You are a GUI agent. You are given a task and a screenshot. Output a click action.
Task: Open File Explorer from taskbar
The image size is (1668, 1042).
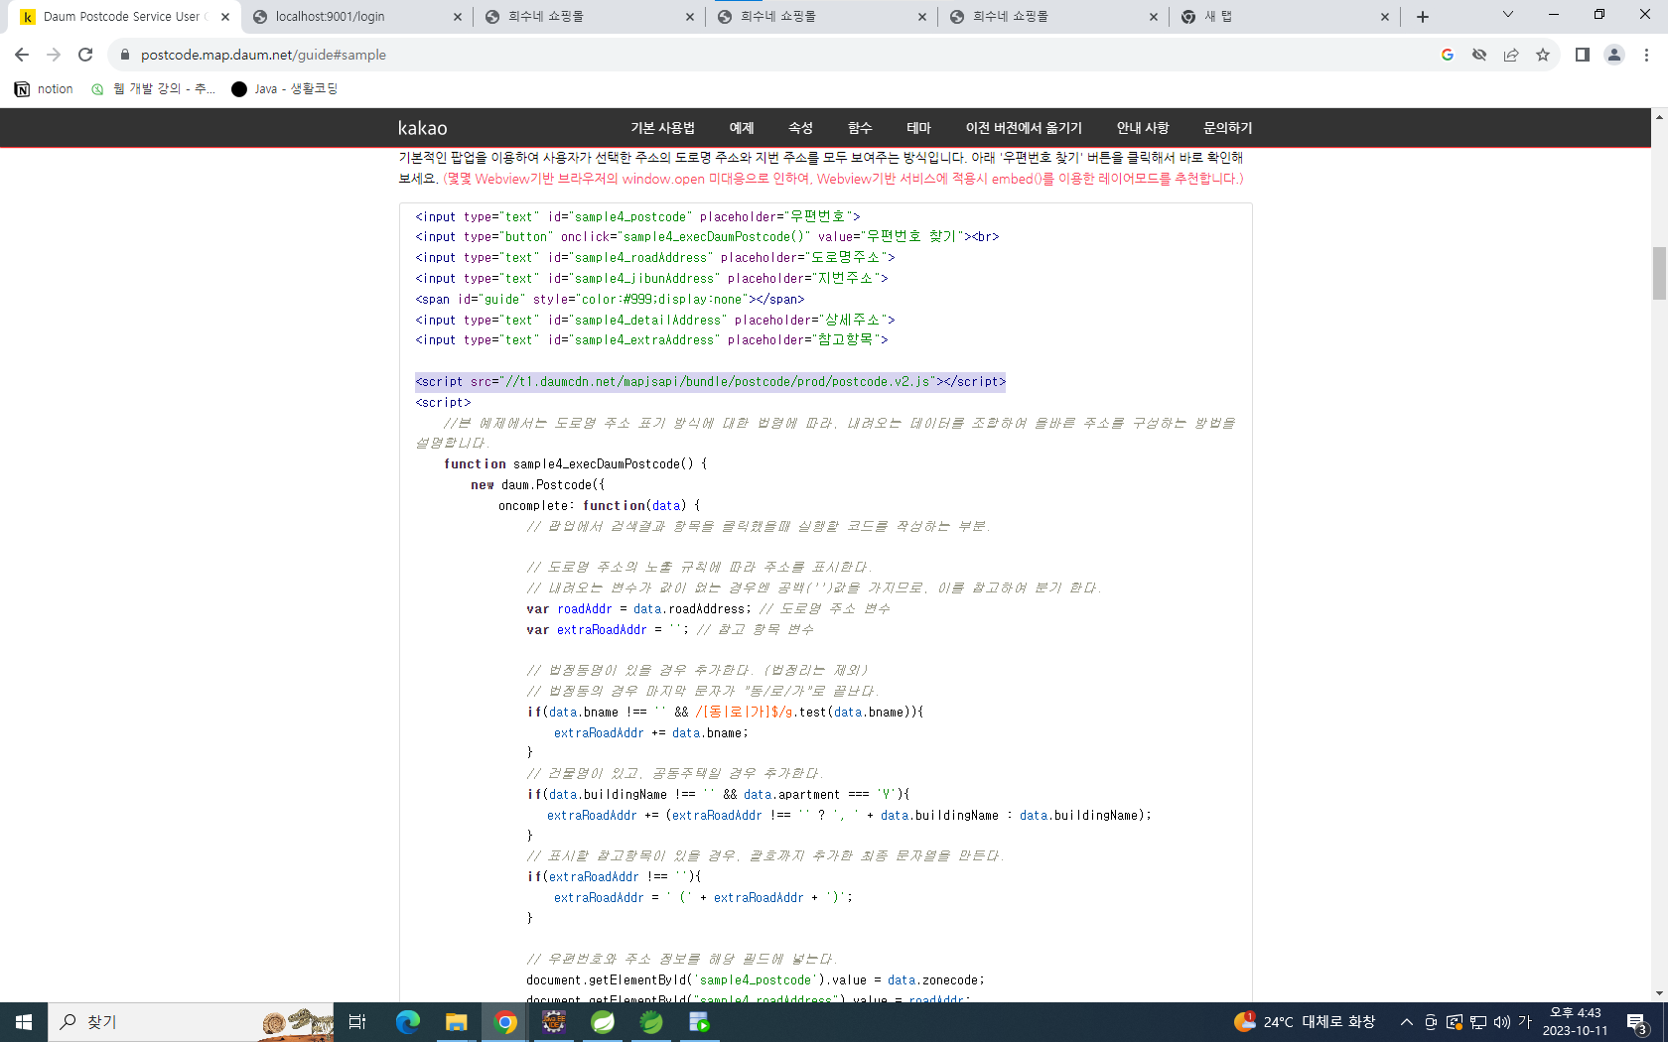457,1022
